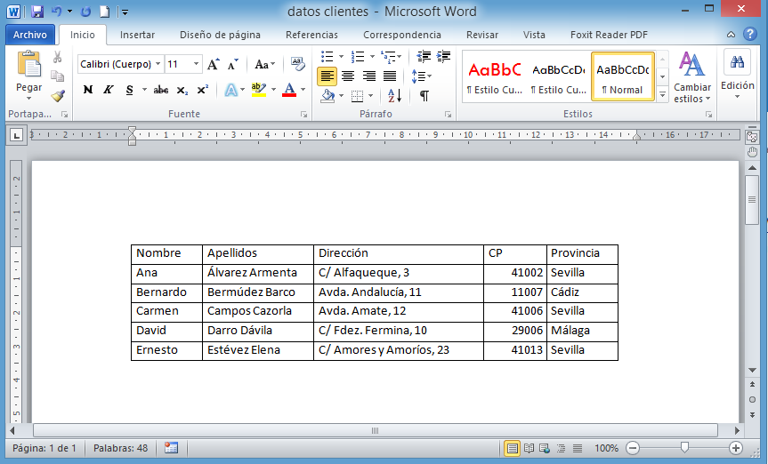768x464 pixels.
Task: Apply superscript formatting
Action: point(202,90)
